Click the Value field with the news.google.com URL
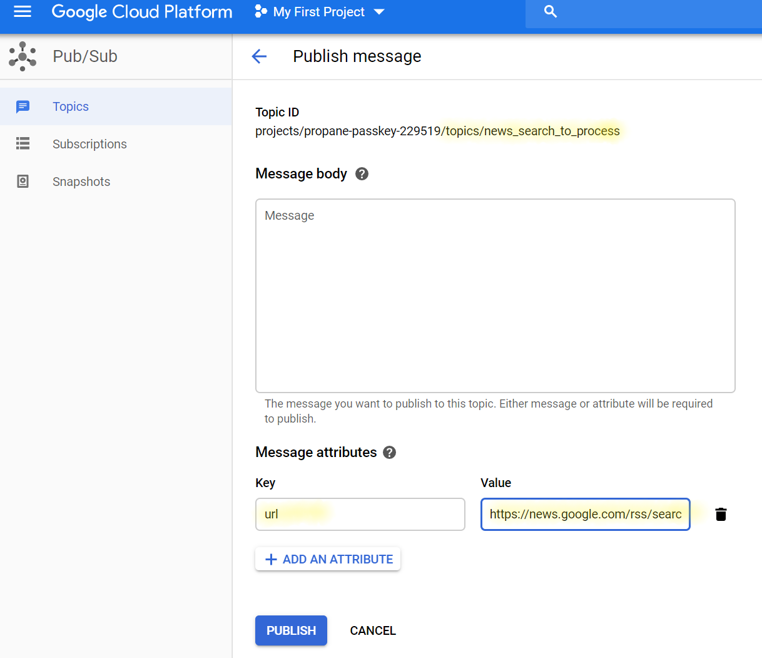Screen dimensions: 762x658 [586, 514]
